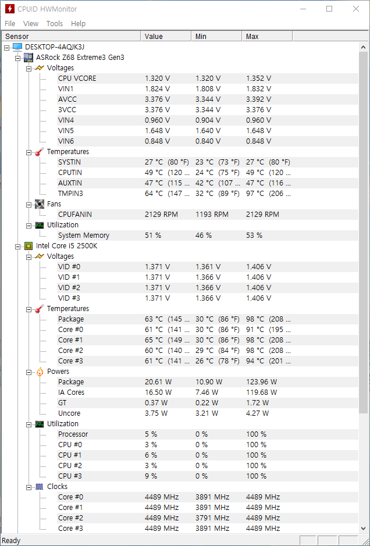Viewport: 370px width, 546px height.
Task: Select the 3VCC voltage row
Action: pyautogui.click(x=208, y=110)
